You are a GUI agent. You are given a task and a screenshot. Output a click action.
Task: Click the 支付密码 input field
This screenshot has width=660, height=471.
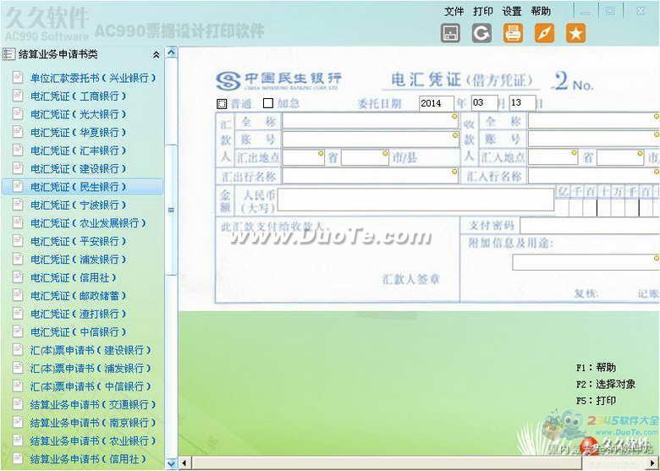coord(590,226)
